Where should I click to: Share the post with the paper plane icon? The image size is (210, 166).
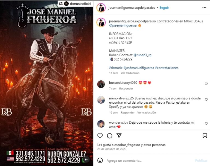click(119, 136)
